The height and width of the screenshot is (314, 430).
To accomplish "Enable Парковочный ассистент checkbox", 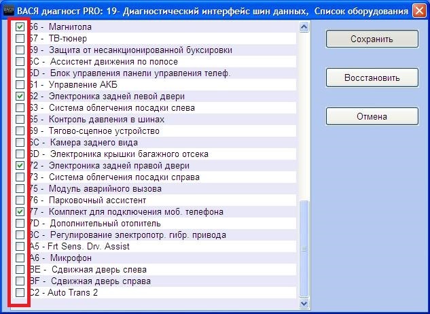I will (20, 200).
